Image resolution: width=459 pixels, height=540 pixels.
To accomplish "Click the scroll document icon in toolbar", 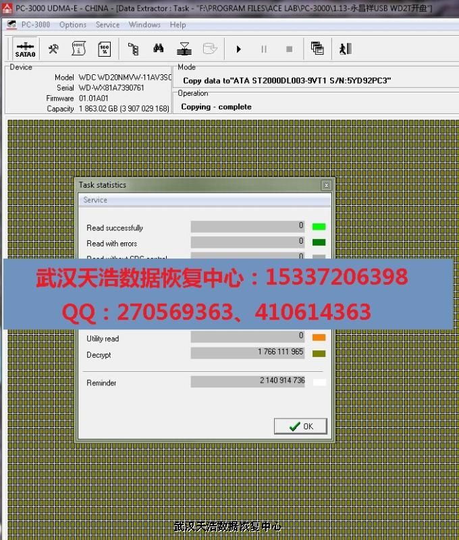I will [x=78, y=49].
